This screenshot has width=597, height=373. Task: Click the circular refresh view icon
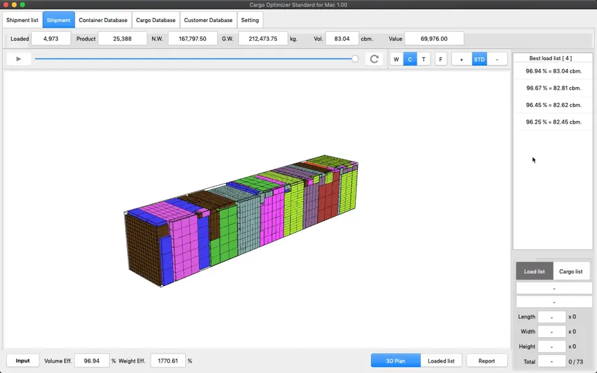tap(375, 59)
